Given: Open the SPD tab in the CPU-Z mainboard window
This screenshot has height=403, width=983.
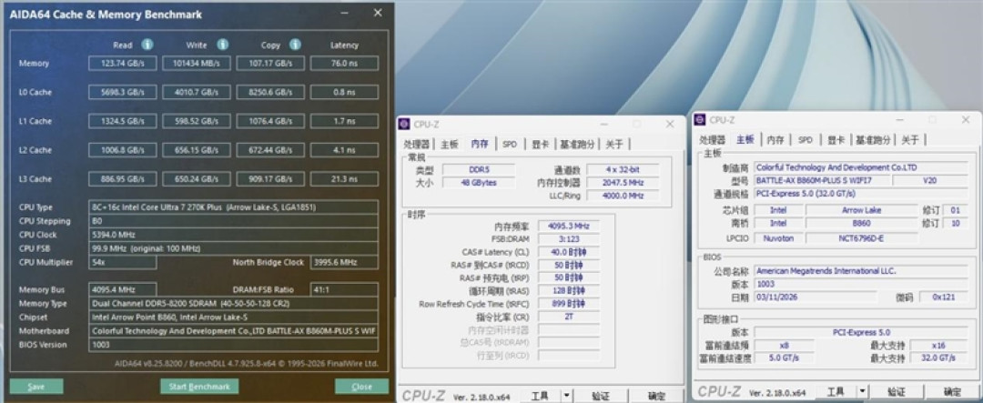Looking at the screenshot, I should [806, 140].
